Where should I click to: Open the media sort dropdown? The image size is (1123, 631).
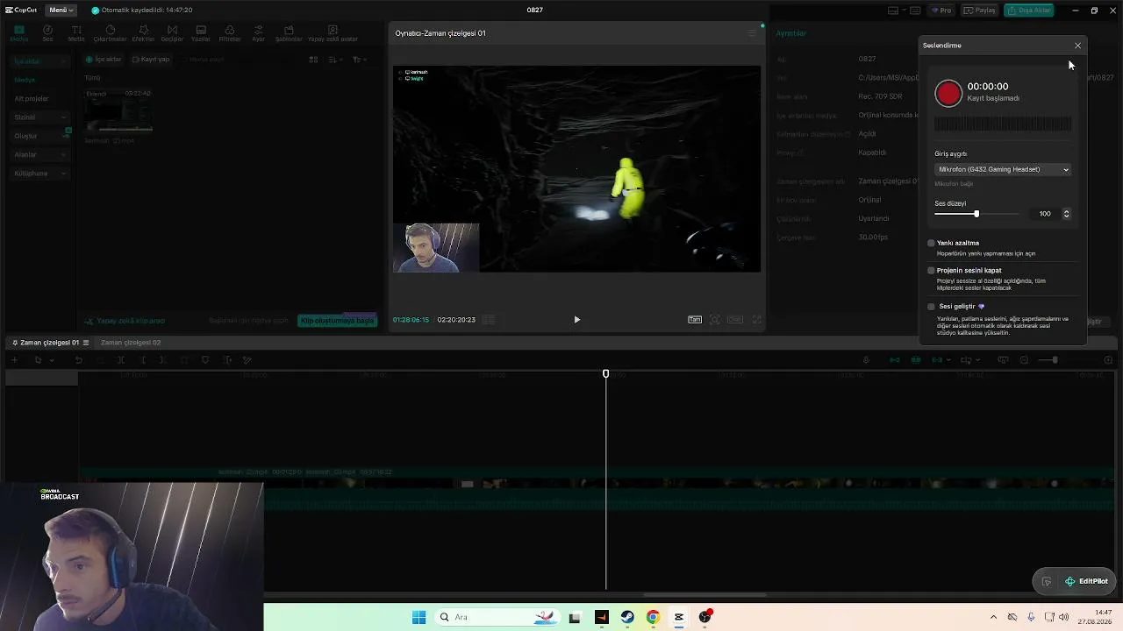[x=336, y=60]
